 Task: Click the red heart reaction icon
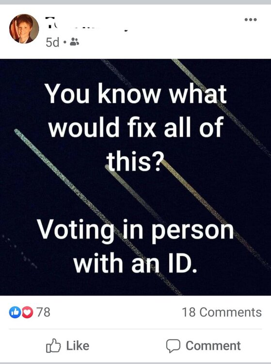coord(27,312)
